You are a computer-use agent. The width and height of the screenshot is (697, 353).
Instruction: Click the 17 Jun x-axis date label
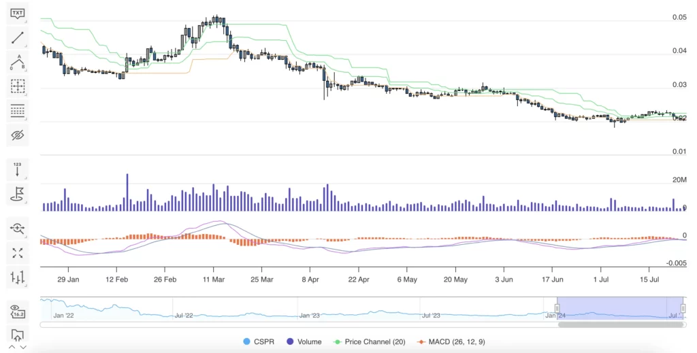(553, 280)
